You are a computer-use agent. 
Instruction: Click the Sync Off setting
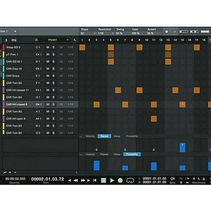pos(173,179)
